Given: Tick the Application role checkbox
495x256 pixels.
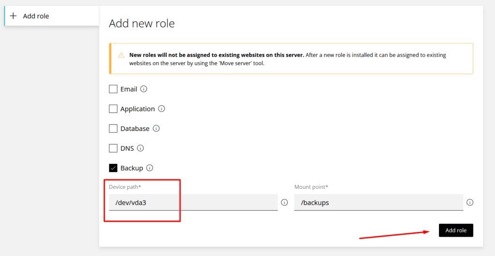Looking at the screenshot, I should pyautogui.click(x=113, y=109).
